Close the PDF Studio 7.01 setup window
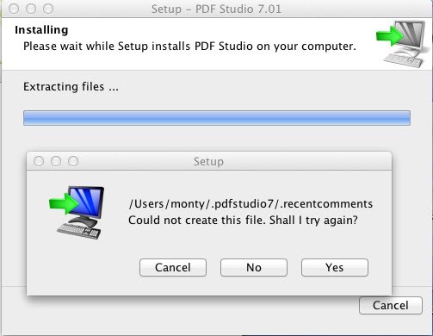 coord(14,9)
